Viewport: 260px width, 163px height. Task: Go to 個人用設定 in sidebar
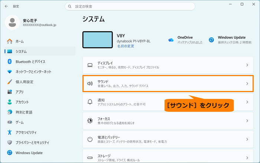40,82
